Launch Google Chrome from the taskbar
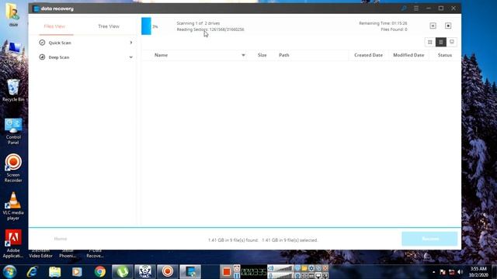The width and height of the screenshot is (497, 279). pyautogui.click(x=100, y=272)
